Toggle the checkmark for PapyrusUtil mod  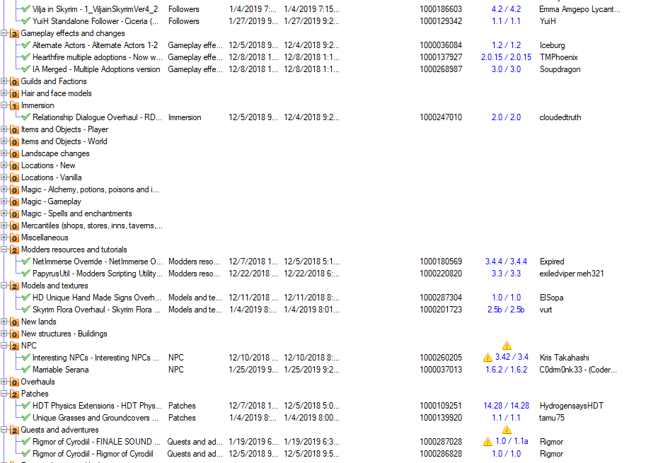26,273
